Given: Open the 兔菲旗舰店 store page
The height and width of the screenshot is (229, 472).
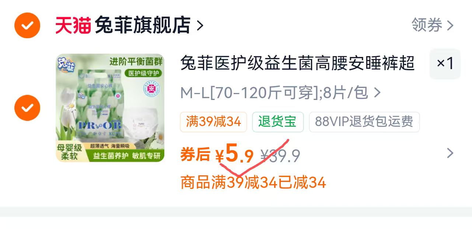Looking at the screenshot, I should [143, 25].
